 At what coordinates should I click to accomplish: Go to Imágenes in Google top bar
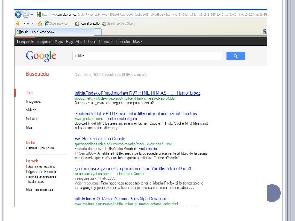(44, 42)
